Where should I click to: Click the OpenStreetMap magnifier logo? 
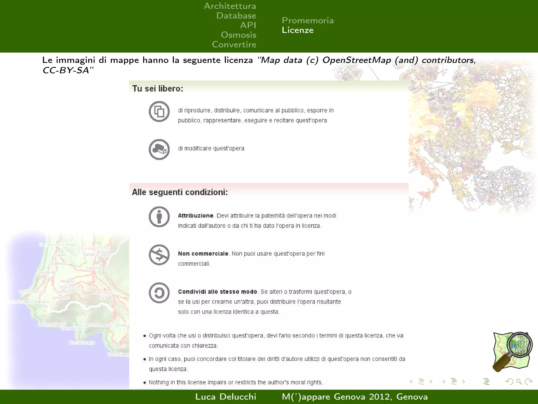[512, 352]
